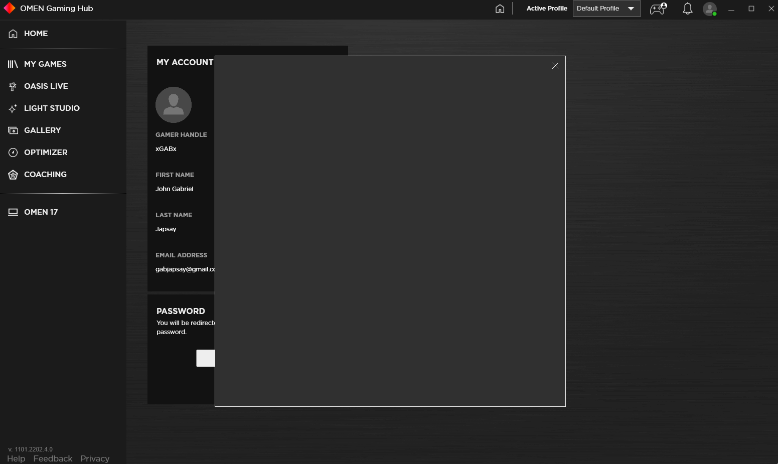Click the MY ACCOUNT heading
Viewport: 778px width, 464px height.
click(185, 62)
